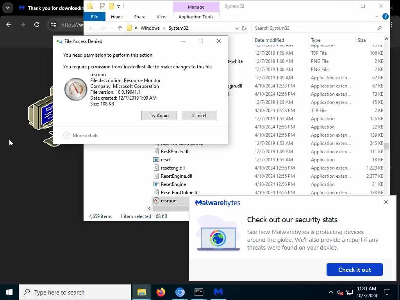
Task: Open the Chromium browser taskbar icon
Action: click(x=180, y=292)
